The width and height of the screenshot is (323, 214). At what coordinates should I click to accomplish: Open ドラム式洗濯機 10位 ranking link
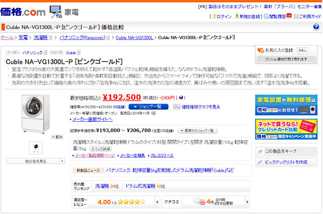point(145,186)
